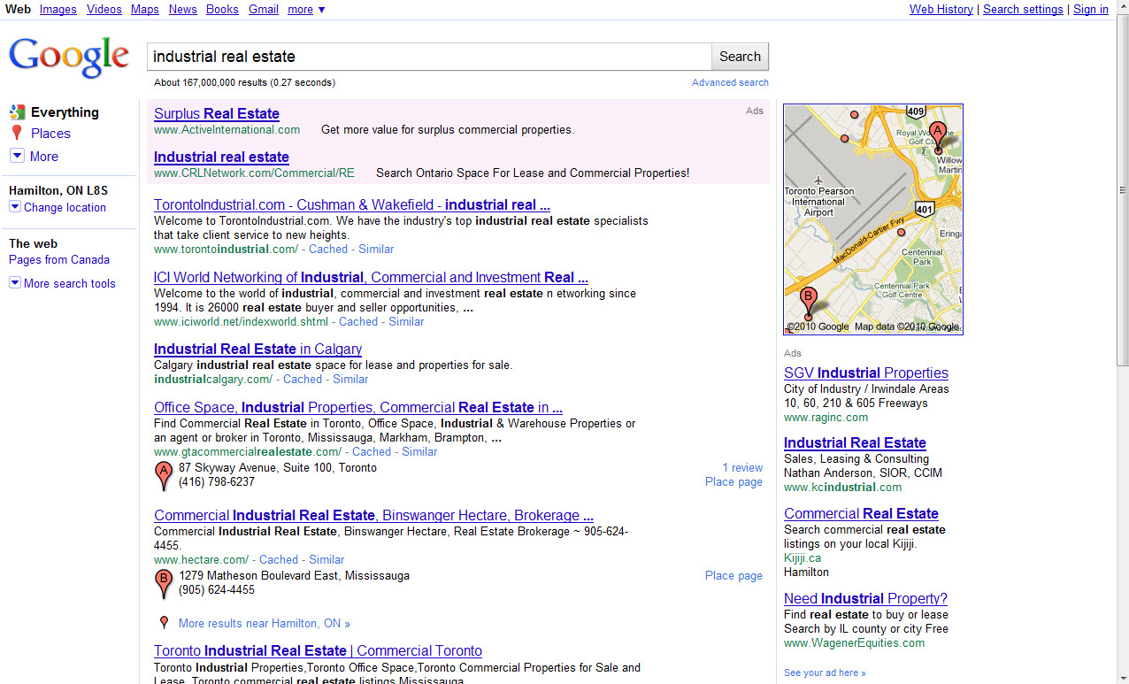Select the Everything filter icon
Screen dimensions: 1129x684
click(x=17, y=112)
